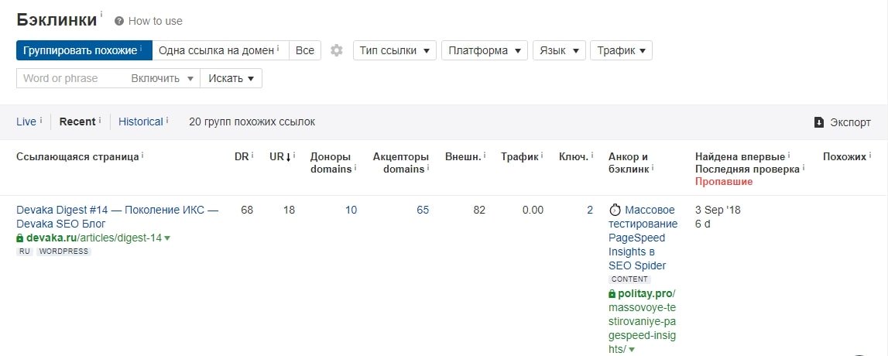Click the stopwatch icon before Массовое тестирование

(615, 210)
